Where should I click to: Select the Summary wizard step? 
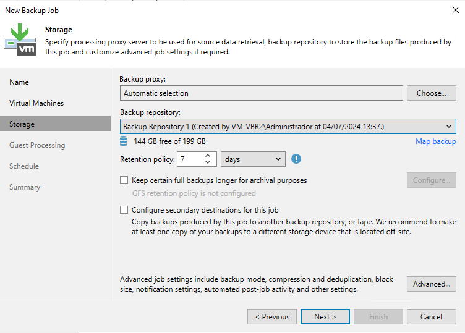point(25,187)
